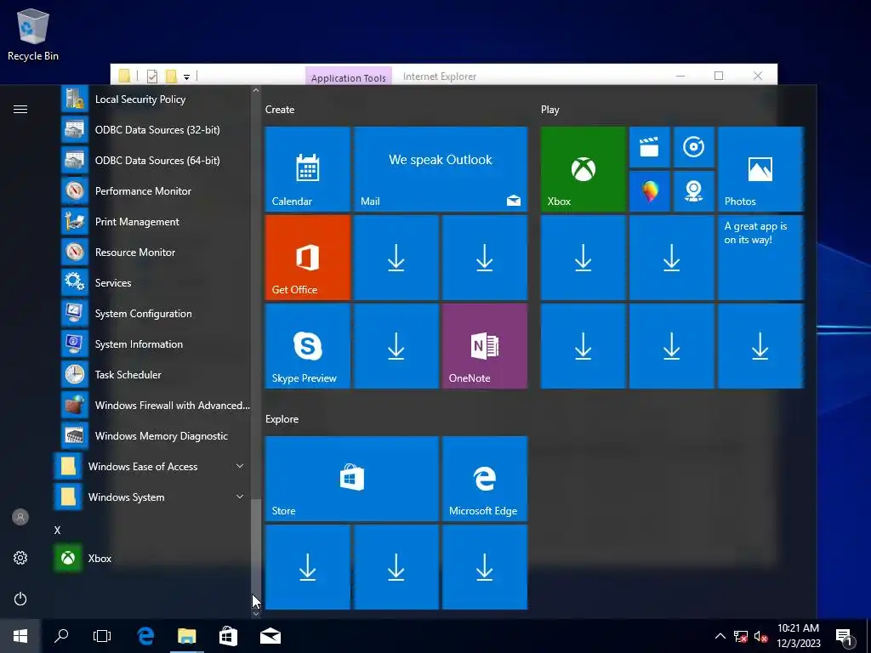This screenshot has height=653, width=871.
Task: Open the Skype Preview tile
Action: point(307,346)
